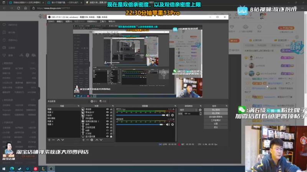The image size is (307, 172).
Task: Open the 桌面音频 audio settings gear
Action: click(x=172, y=125)
